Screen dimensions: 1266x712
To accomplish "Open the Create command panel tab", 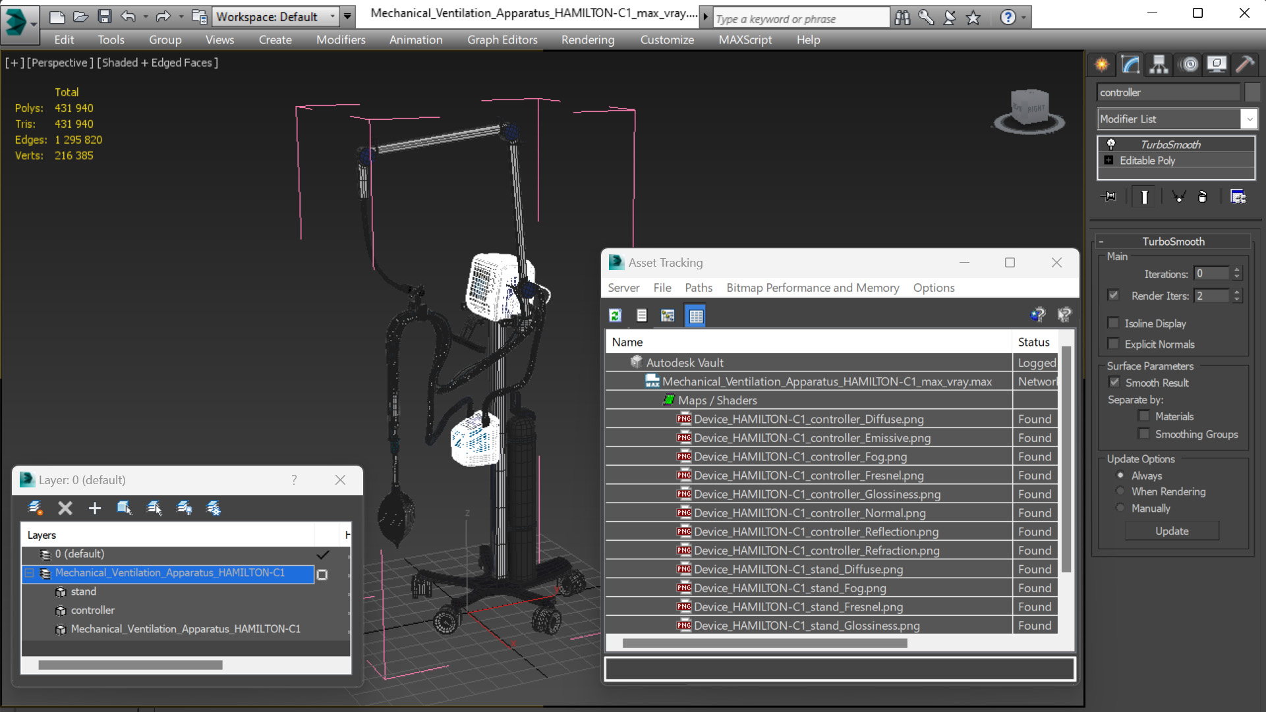I will tap(1102, 64).
